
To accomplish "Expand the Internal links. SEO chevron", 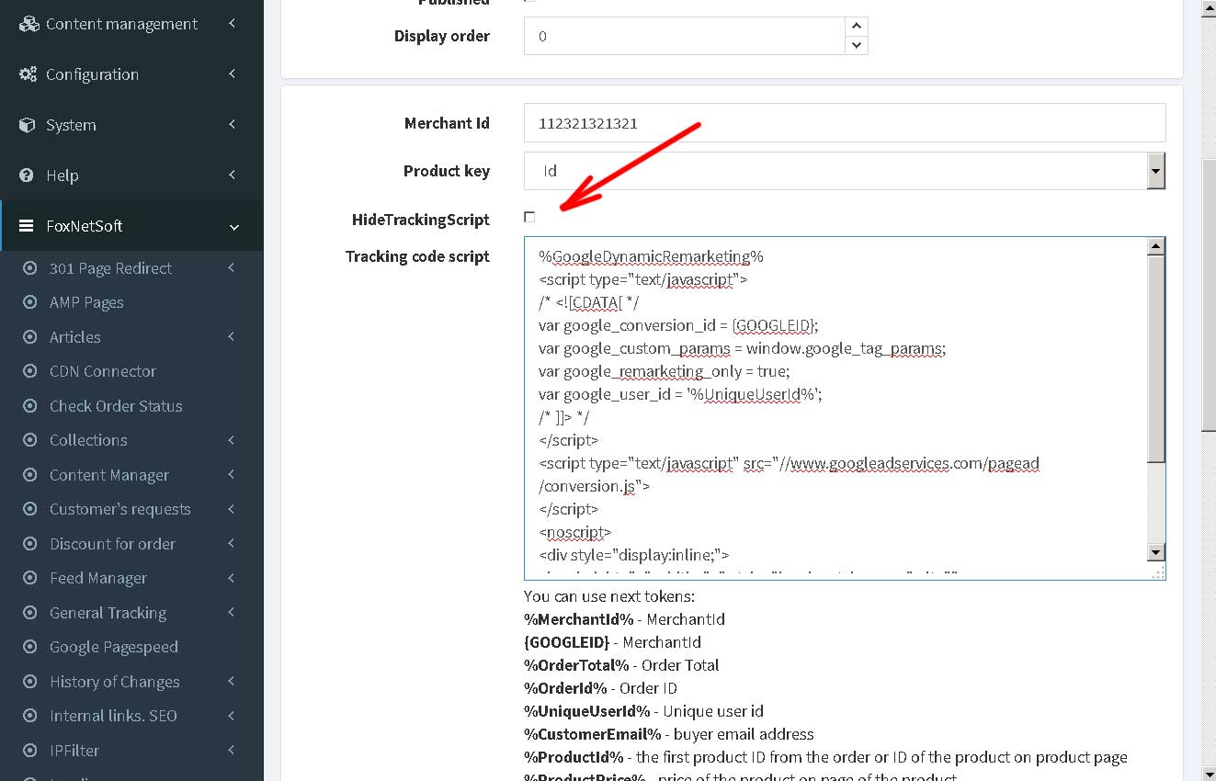I will point(232,715).
